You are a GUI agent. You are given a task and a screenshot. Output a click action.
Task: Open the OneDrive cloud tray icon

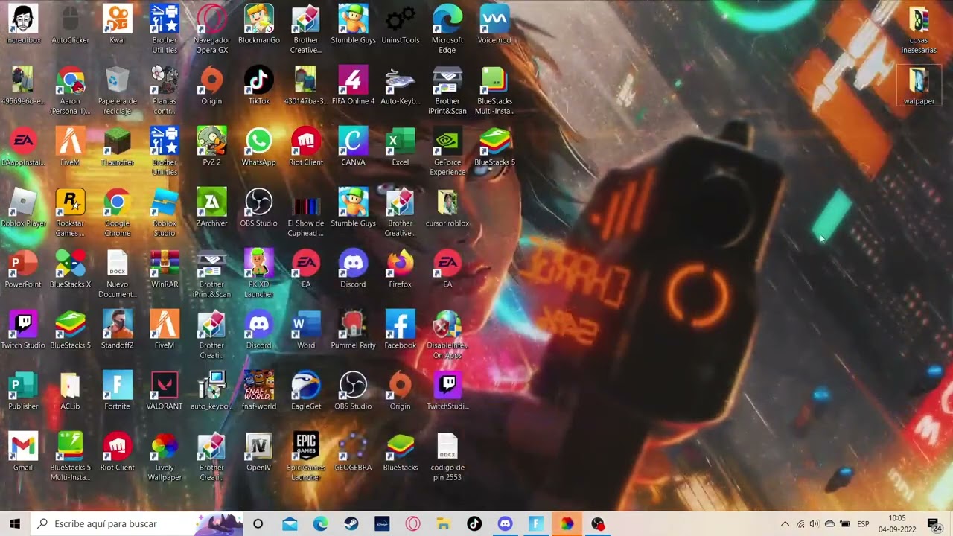829,523
